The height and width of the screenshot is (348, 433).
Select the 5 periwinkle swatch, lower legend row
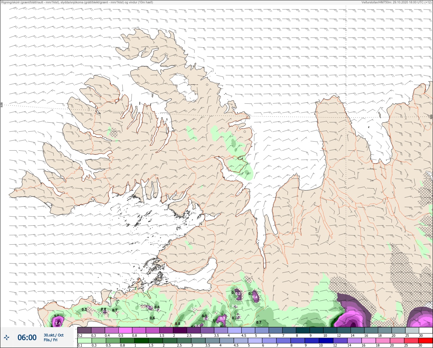coord(255,340)
